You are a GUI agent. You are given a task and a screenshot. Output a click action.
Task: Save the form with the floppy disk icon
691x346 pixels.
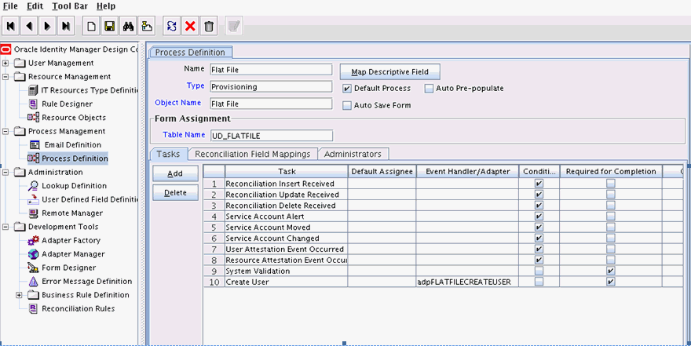[110, 27]
